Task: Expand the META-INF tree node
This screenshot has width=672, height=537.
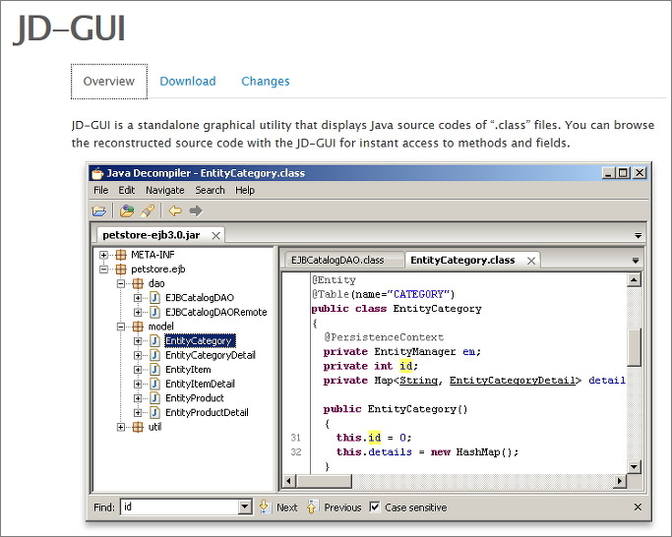Action: point(103,255)
